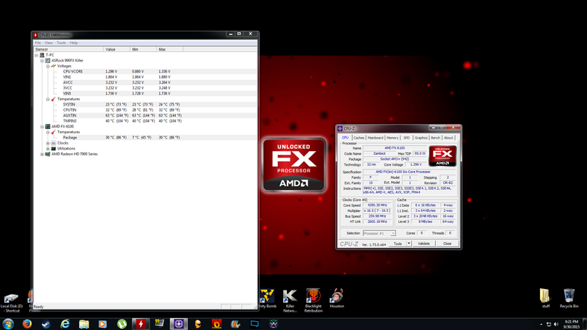Click the Voltages lightning icon
This screenshot has height=330, width=587.
pos(54,66)
